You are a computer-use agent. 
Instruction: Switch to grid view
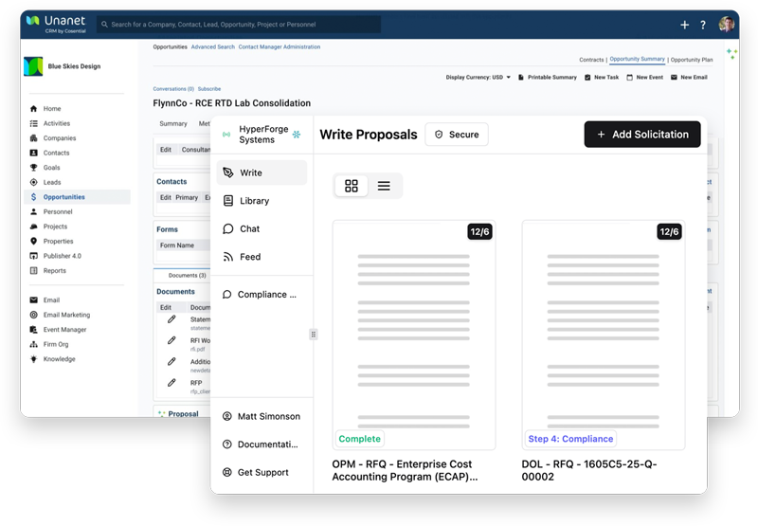[x=352, y=186]
